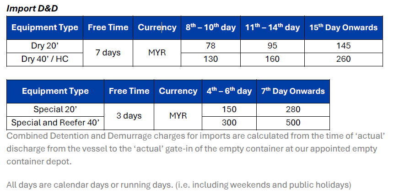Viewport: 399px width, 195px height.
Task: Select the cell containing 260
Action: (x=344, y=60)
